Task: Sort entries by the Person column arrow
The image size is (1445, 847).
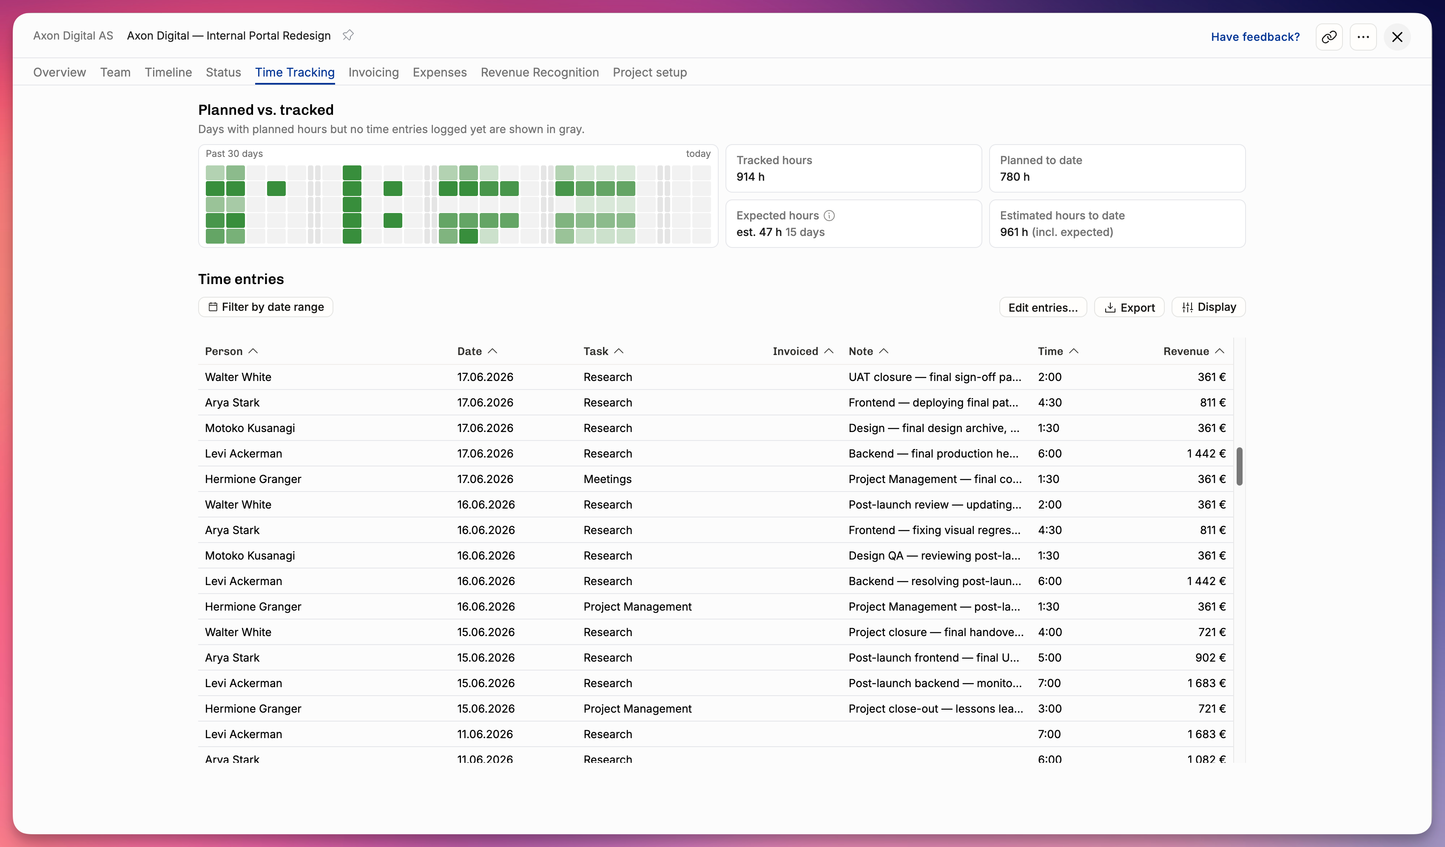Action: (253, 351)
